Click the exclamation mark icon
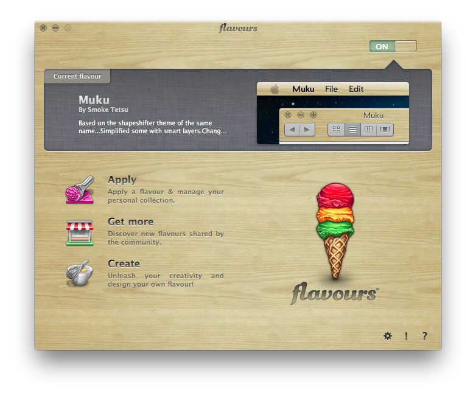Image resolution: width=476 pixels, height=398 pixels. click(406, 336)
